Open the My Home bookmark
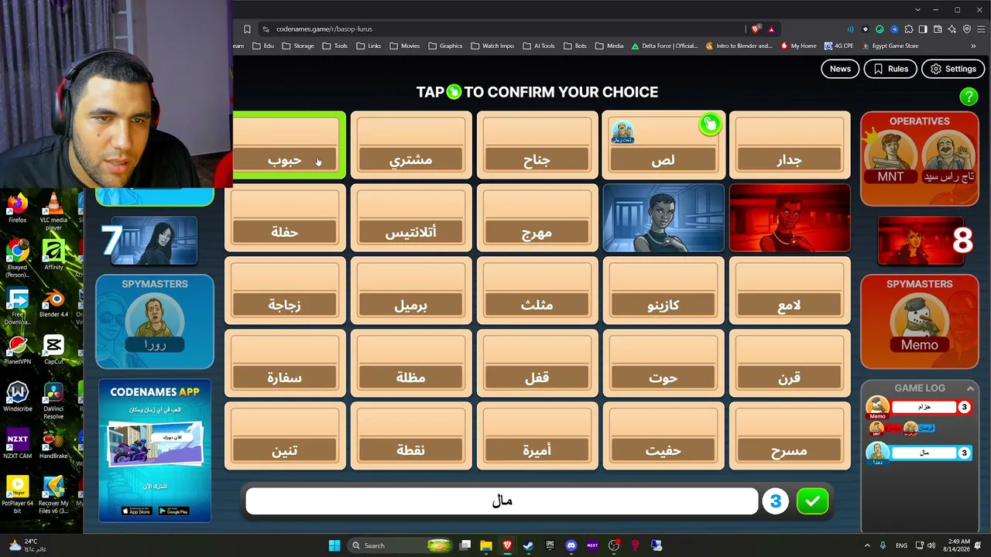Screen dimensions: 991x557 click(x=799, y=46)
